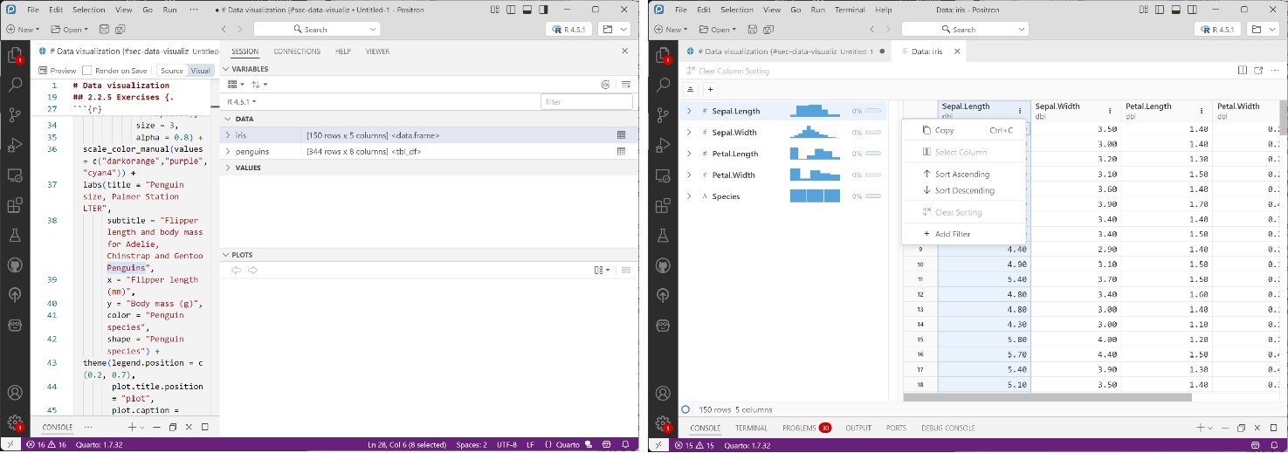Open TERMINAL tab in right window panel
The width and height of the screenshot is (1288, 453).
pyautogui.click(x=751, y=429)
